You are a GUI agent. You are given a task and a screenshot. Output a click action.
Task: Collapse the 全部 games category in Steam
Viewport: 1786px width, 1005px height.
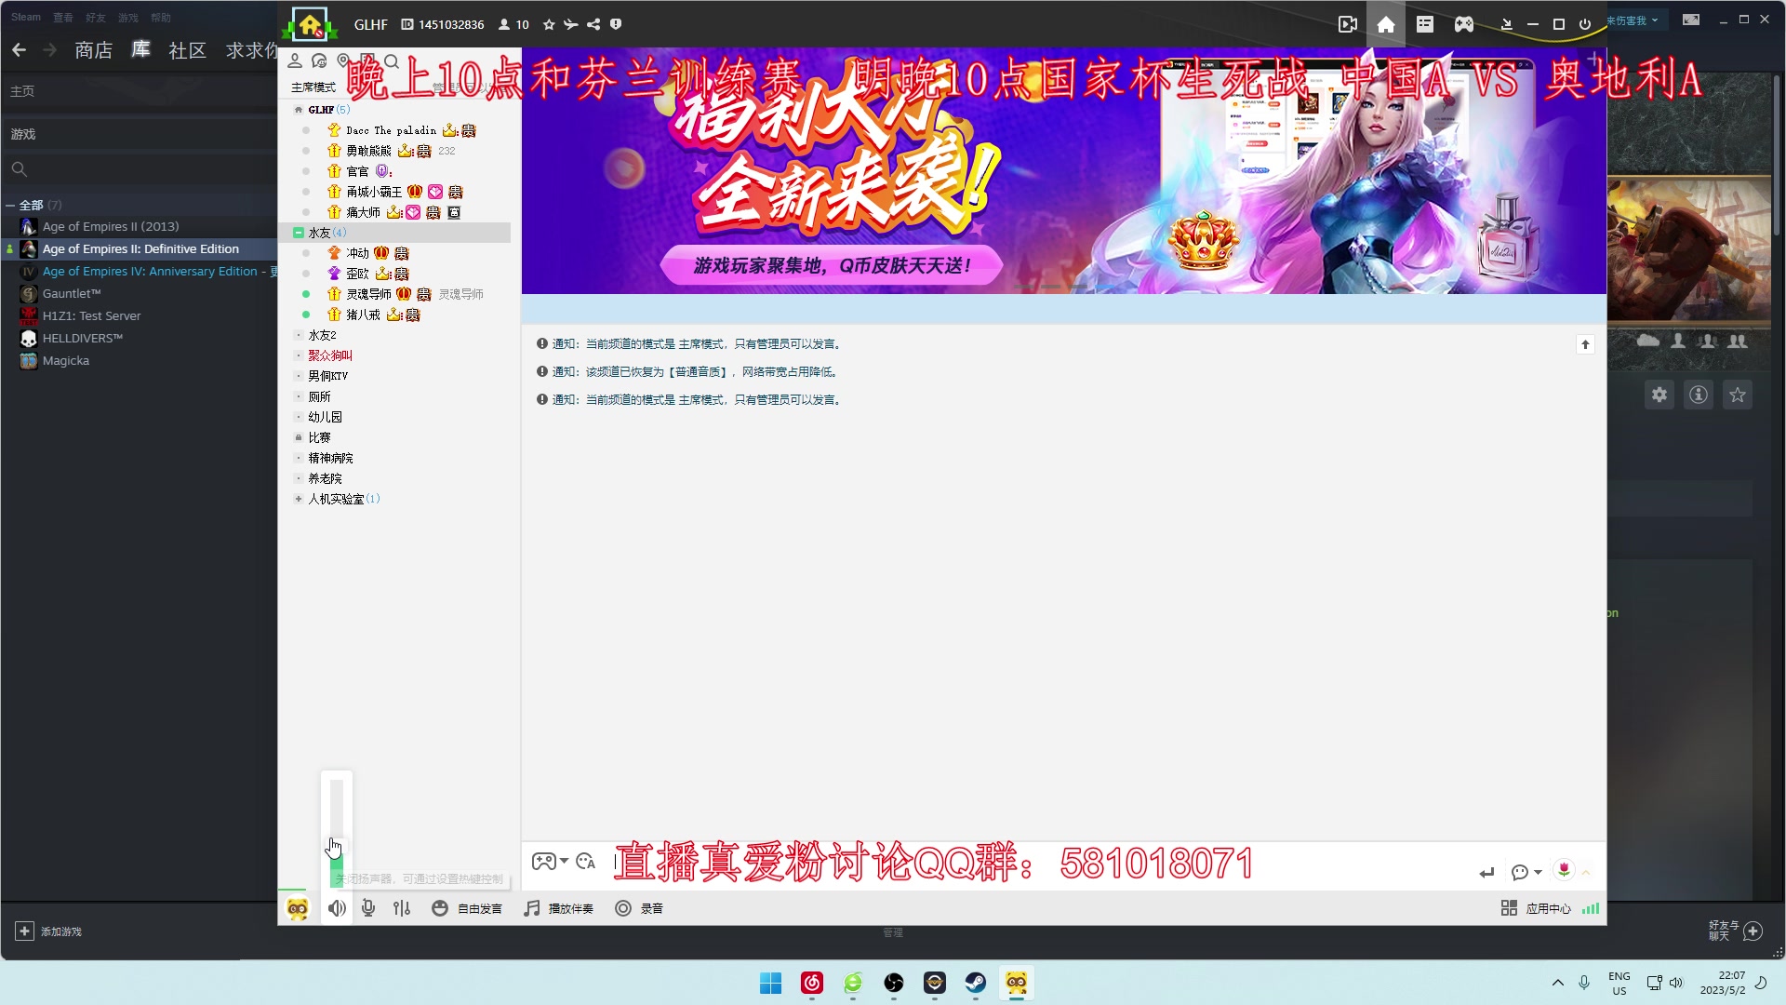tap(10, 205)
